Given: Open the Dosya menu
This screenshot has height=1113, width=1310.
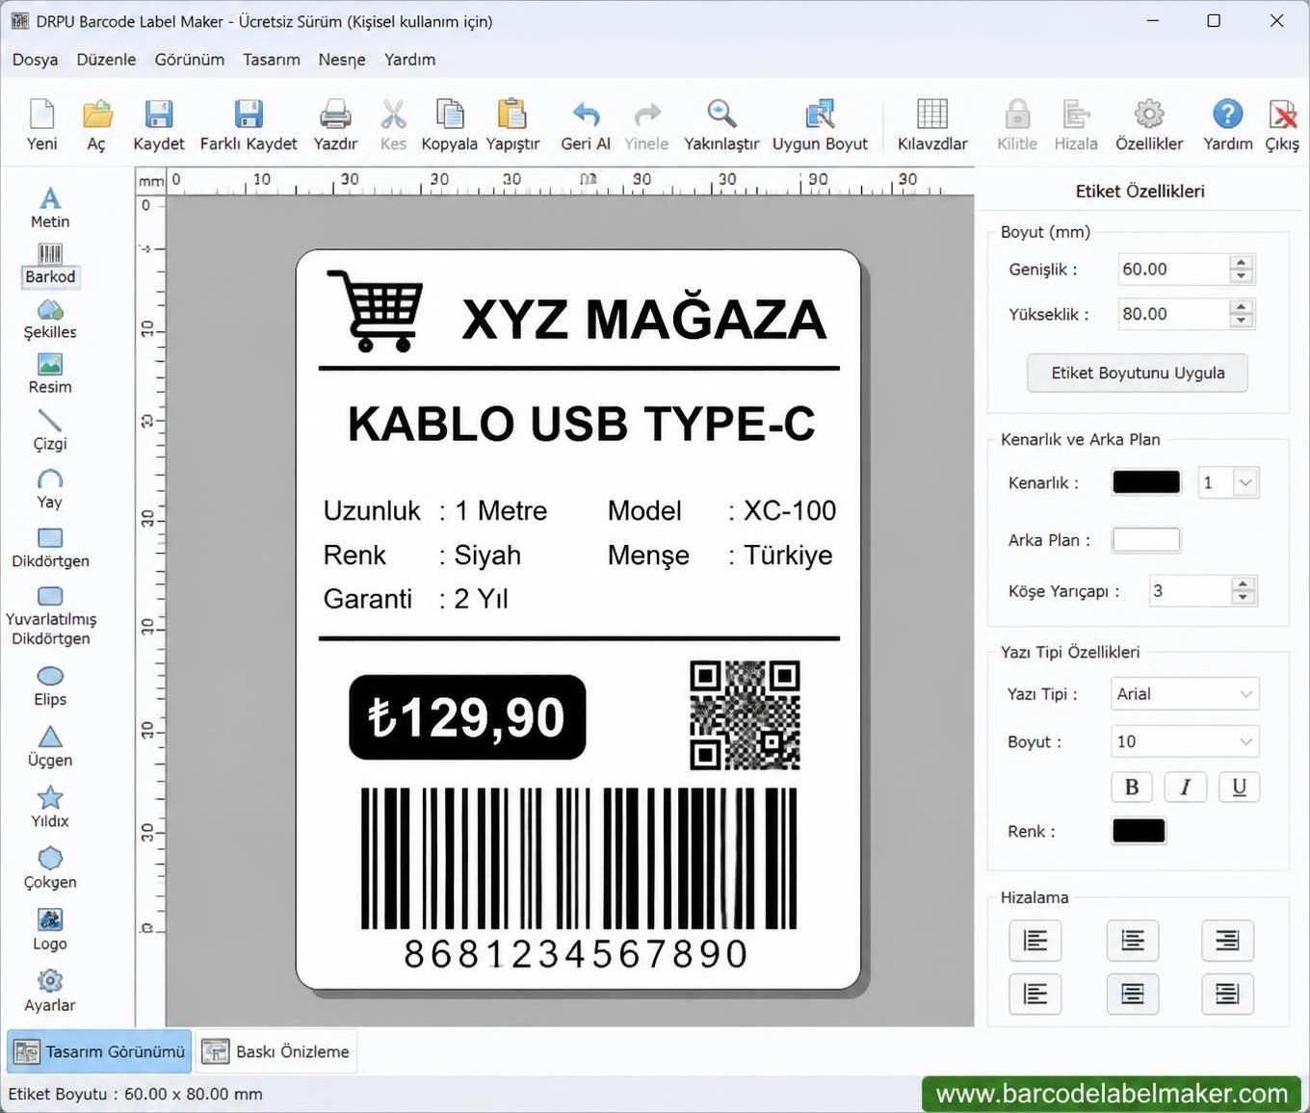Looking at the screenshot, I should 35,60.
